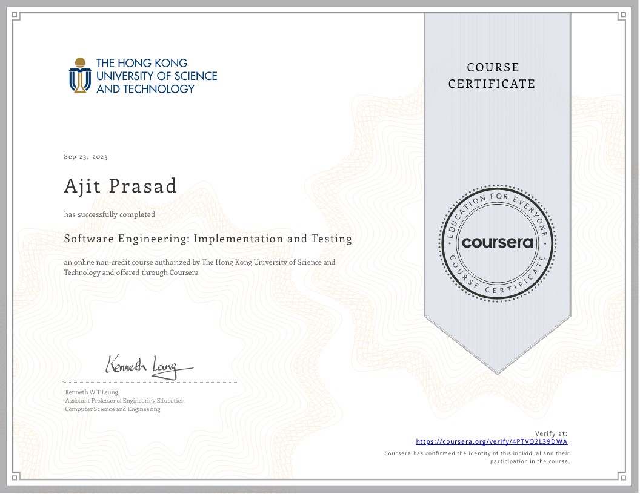Click the Kenneth Leung signature
The image size is (640, 494).
coord(149,367)
